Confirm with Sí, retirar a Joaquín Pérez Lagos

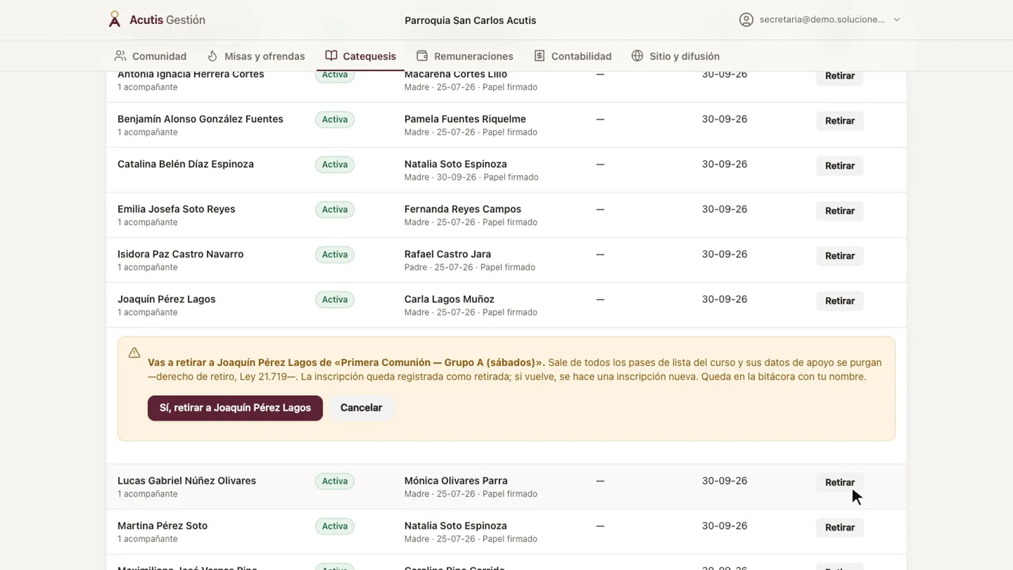236,408
